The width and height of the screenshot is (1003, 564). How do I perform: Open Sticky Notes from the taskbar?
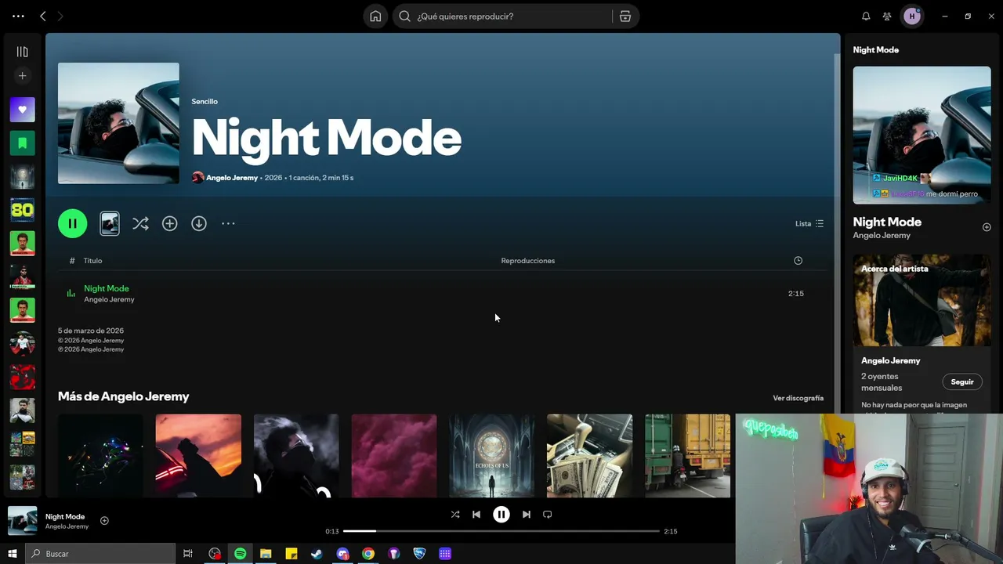(291, 554)
